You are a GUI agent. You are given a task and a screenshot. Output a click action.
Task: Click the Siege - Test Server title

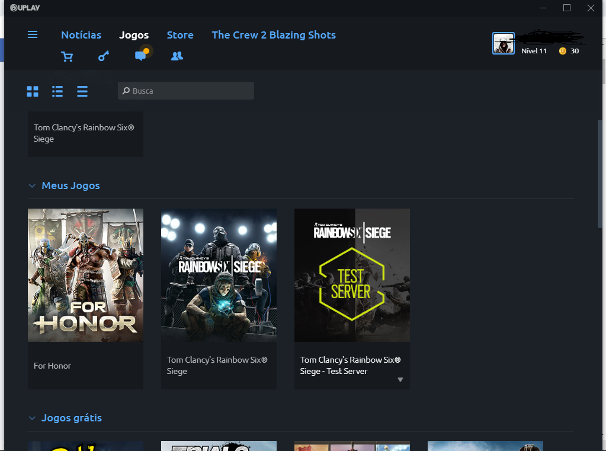(351, 365)
